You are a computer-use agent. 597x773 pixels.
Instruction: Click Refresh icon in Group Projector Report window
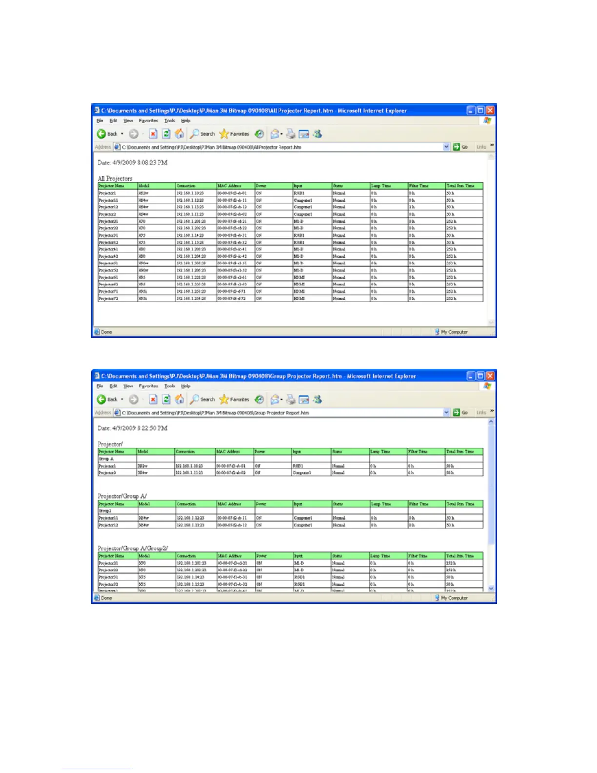[166, 399]
